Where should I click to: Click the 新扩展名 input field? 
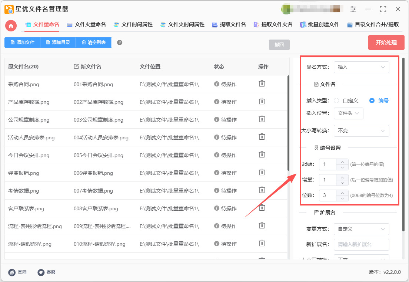click(x=361, y=245)
